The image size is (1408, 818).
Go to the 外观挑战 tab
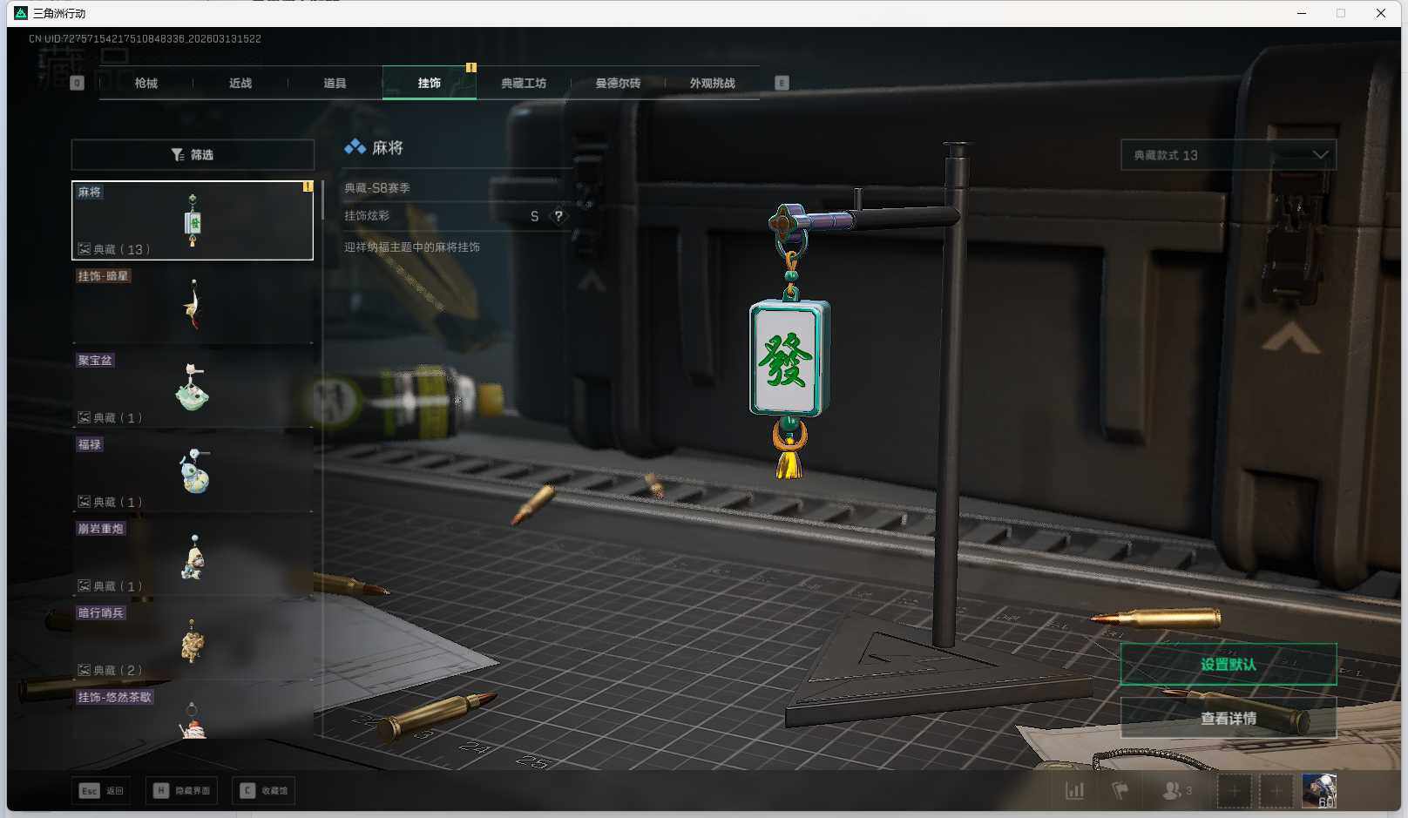pos(712,84)
